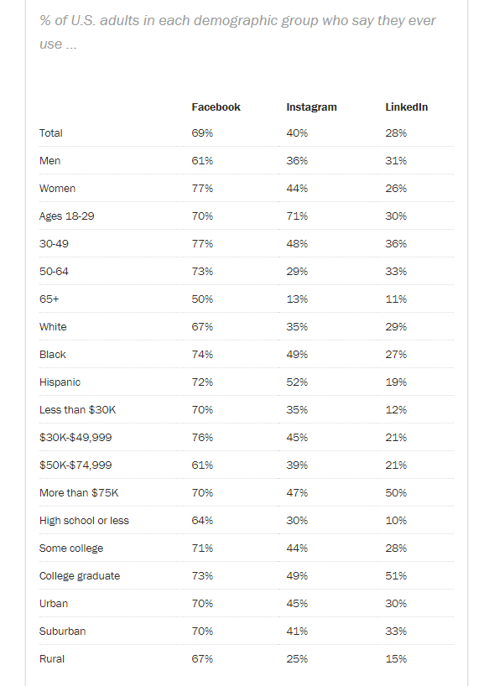Click the Rural row label

[x=52, y=659]
